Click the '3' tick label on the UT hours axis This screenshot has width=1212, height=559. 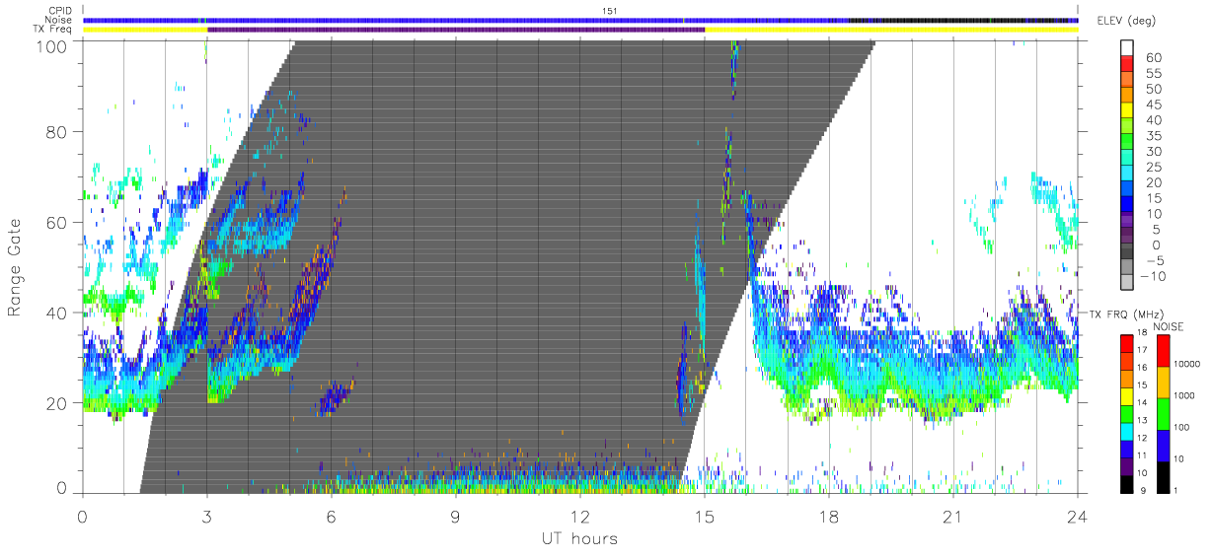click(206, 517)
